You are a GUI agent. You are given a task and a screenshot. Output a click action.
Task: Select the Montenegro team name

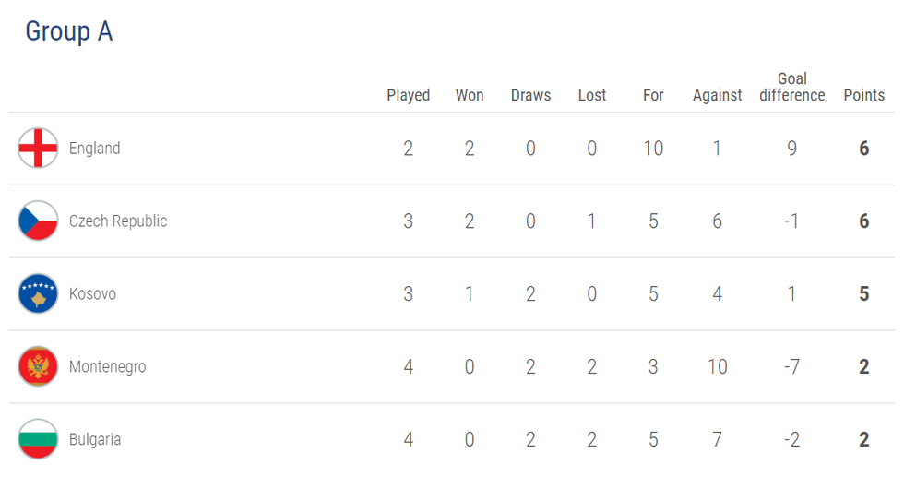click(107, 367)
